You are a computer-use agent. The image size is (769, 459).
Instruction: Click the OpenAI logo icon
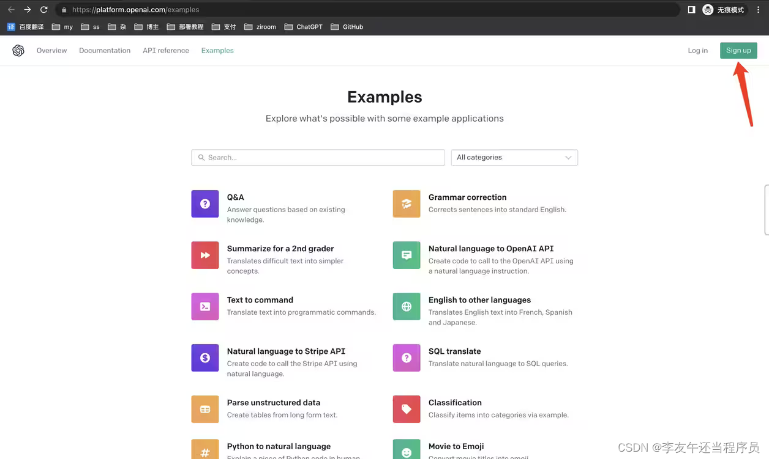click(x=18, y=51)
